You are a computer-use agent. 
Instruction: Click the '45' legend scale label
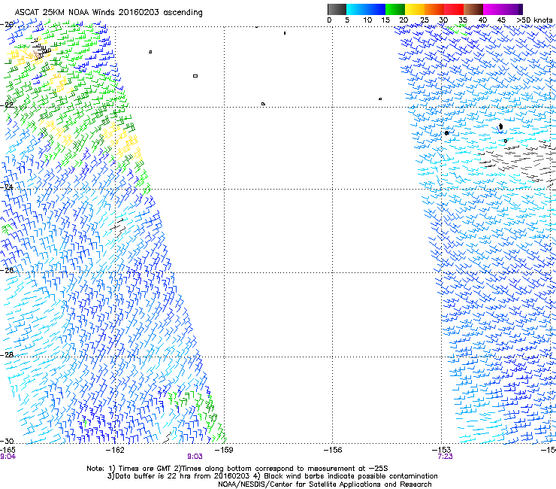coord(501,20)
